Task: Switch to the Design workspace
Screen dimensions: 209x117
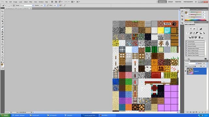Action: [x=170, y=2]
